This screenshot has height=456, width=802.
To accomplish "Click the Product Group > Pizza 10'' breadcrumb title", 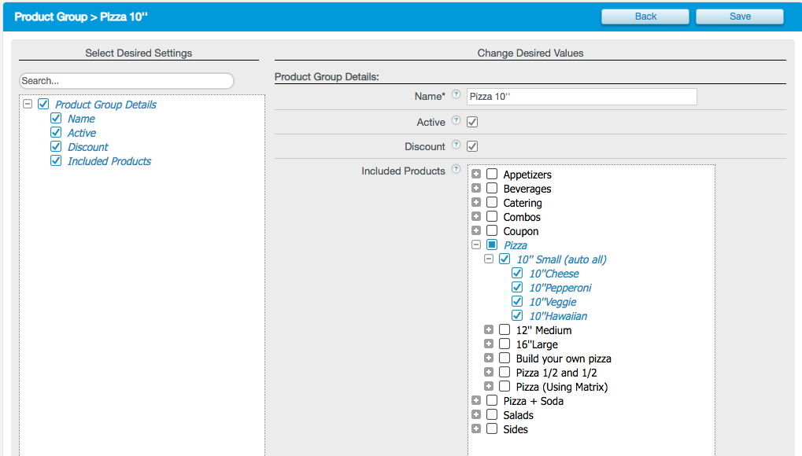I will pos(81,17).
